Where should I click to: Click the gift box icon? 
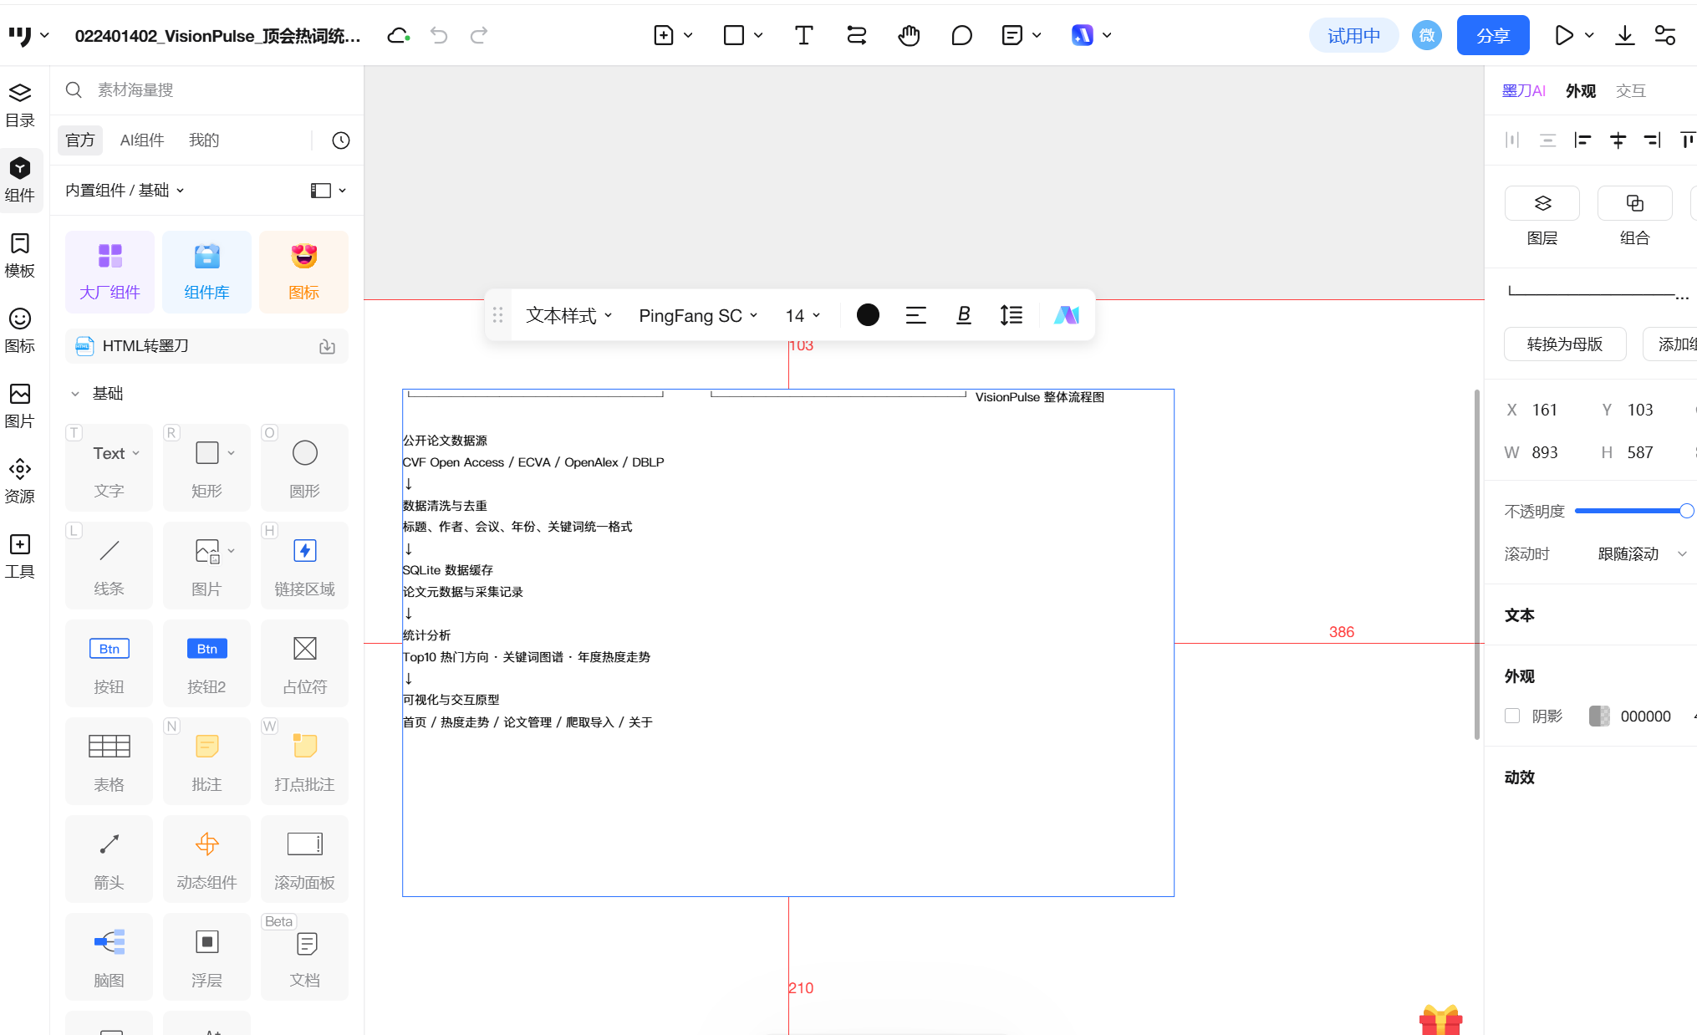click(1440, 1019)
